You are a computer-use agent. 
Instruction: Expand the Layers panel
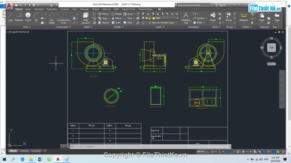160,27
